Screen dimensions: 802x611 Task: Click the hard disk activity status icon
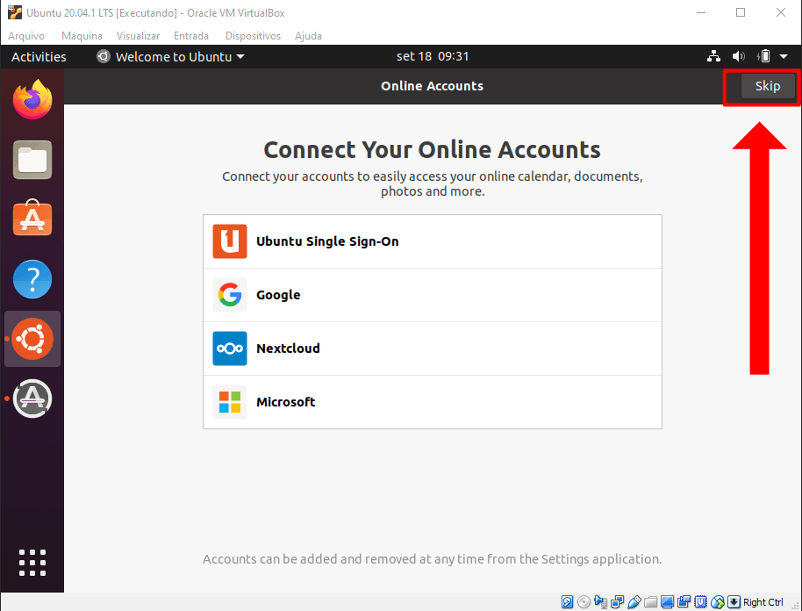pos(567,602)
